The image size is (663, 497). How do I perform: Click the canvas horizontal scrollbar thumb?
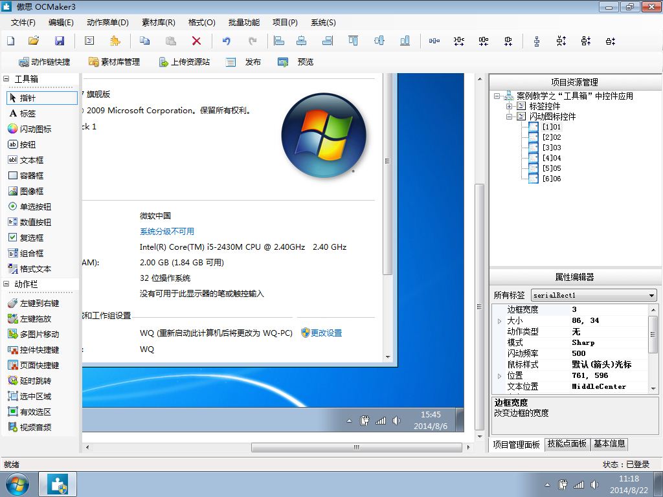357,447
